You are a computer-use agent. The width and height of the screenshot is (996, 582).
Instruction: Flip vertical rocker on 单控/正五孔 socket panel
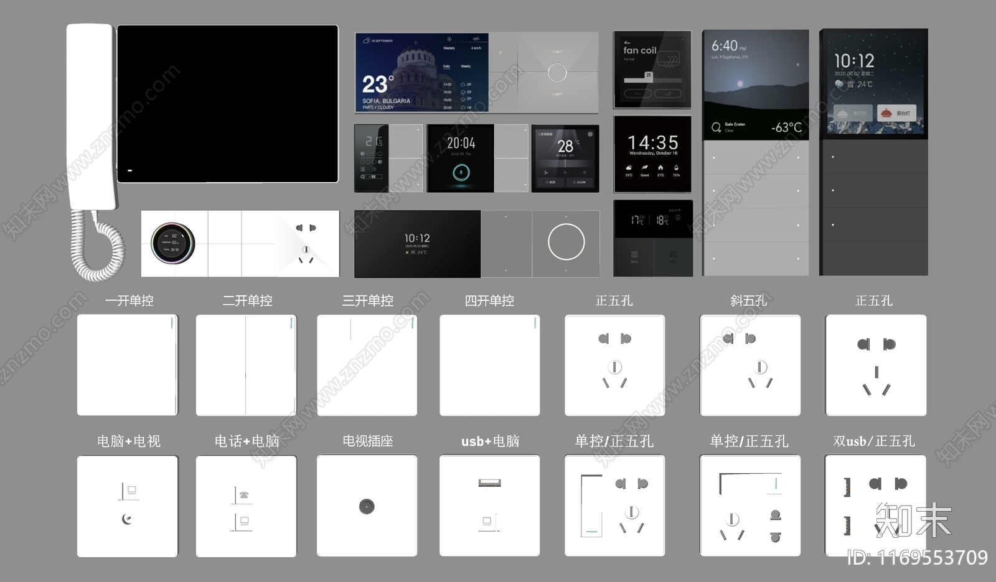click(591, 506)
